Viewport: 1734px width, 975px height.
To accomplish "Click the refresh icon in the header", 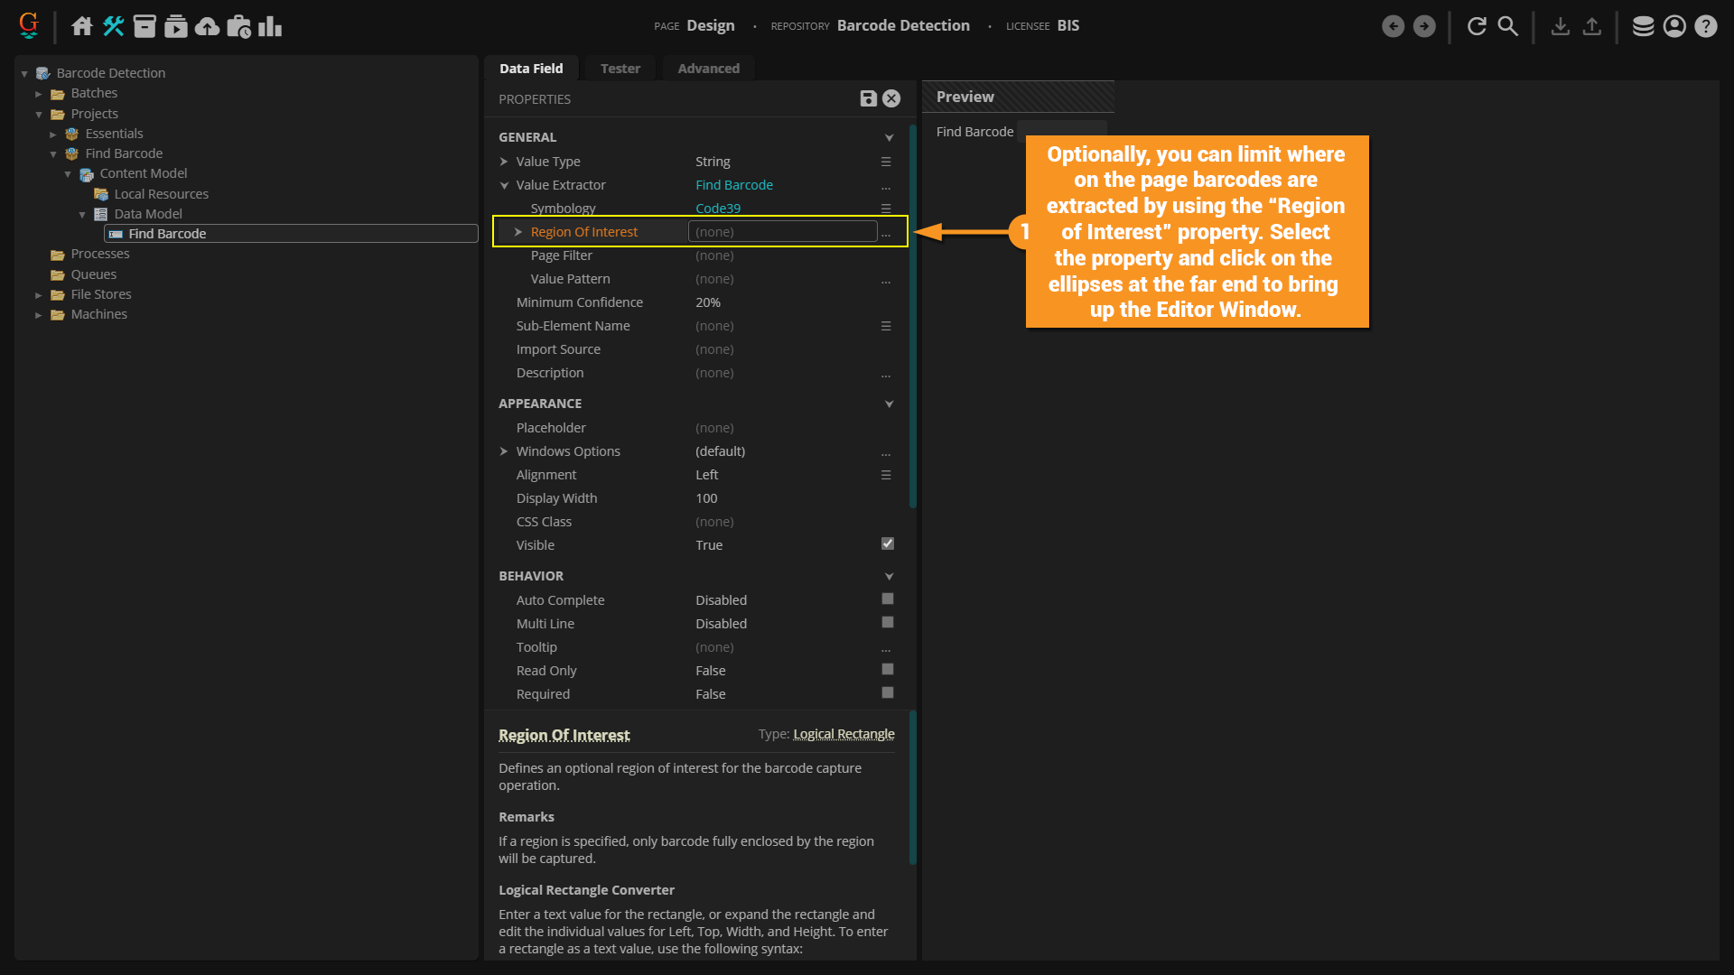I will 1477,26.
